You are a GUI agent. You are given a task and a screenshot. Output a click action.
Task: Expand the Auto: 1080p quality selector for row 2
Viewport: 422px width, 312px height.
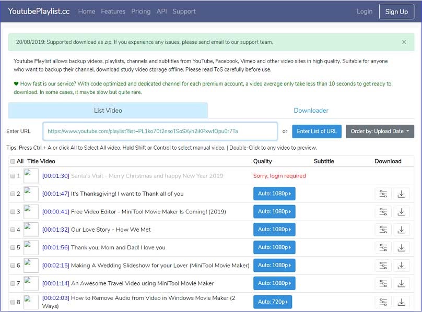275,194
